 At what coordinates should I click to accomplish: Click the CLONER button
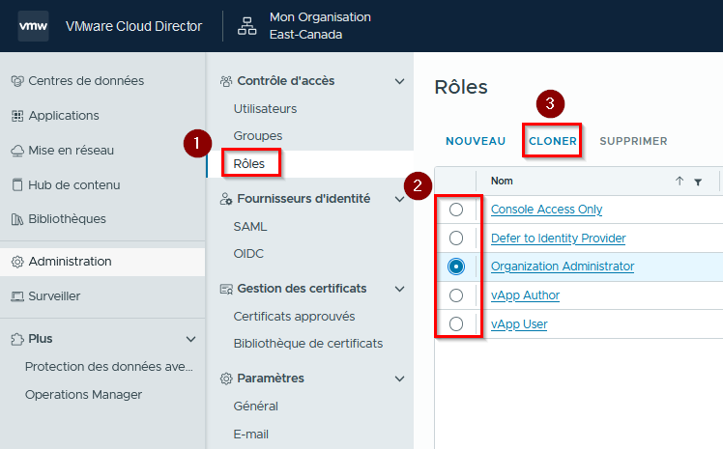click(x=552, y=141)
